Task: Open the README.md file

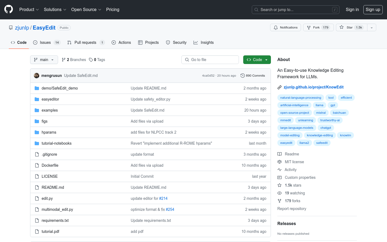Action: 53,187
